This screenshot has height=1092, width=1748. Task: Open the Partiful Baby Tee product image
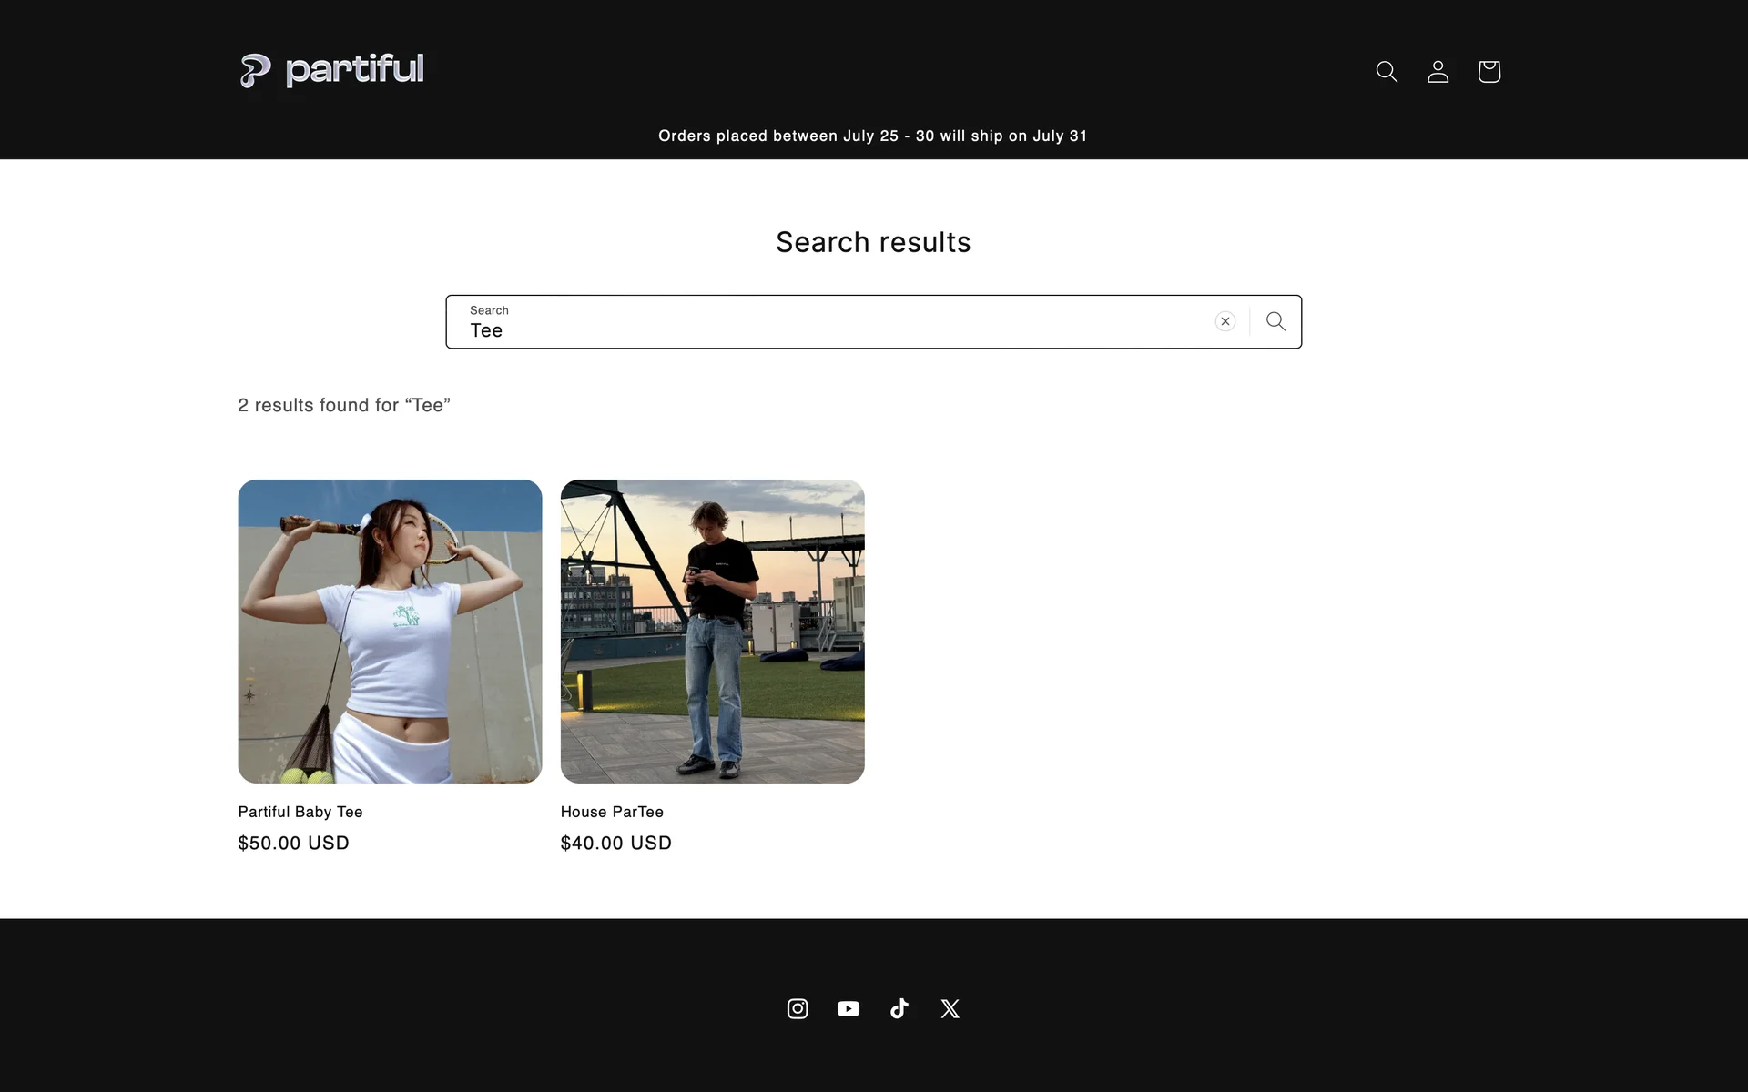390,631
